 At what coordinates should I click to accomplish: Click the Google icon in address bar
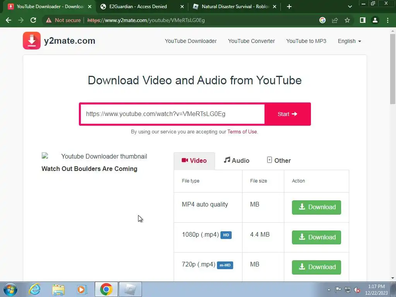(322, 20)
